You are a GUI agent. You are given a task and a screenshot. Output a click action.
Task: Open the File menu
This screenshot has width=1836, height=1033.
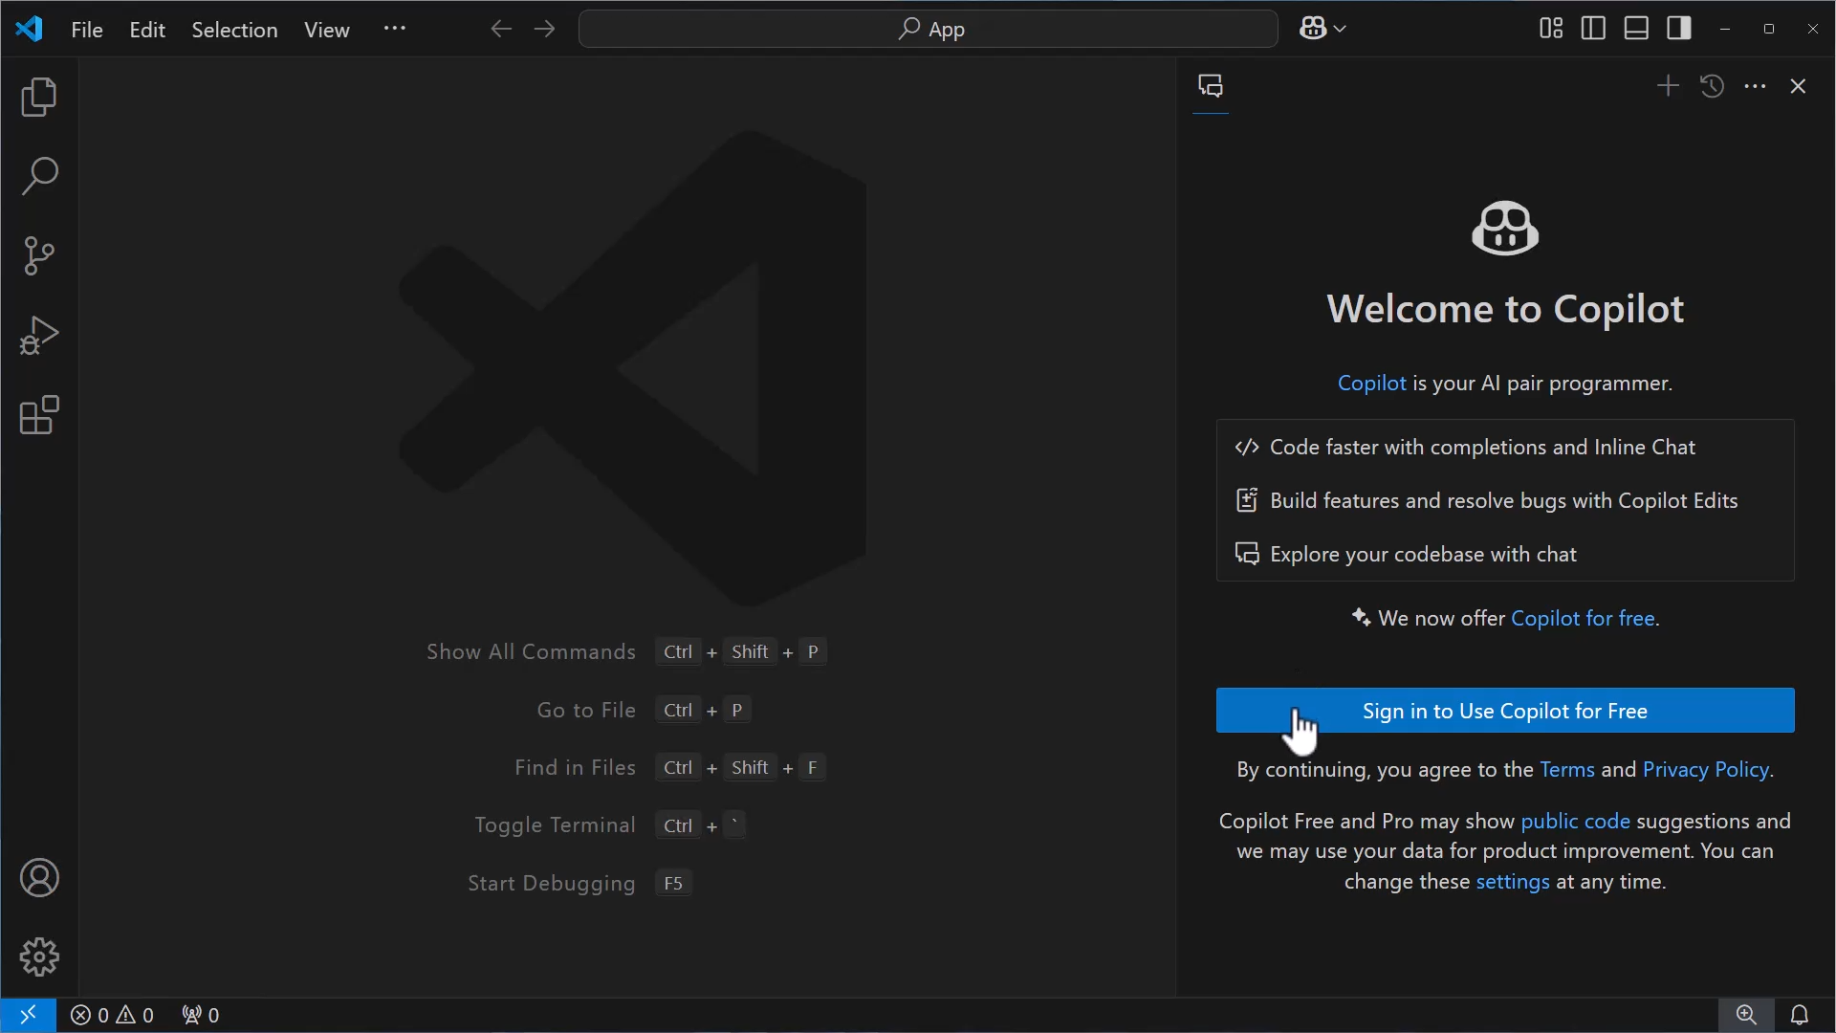point(87,30)
